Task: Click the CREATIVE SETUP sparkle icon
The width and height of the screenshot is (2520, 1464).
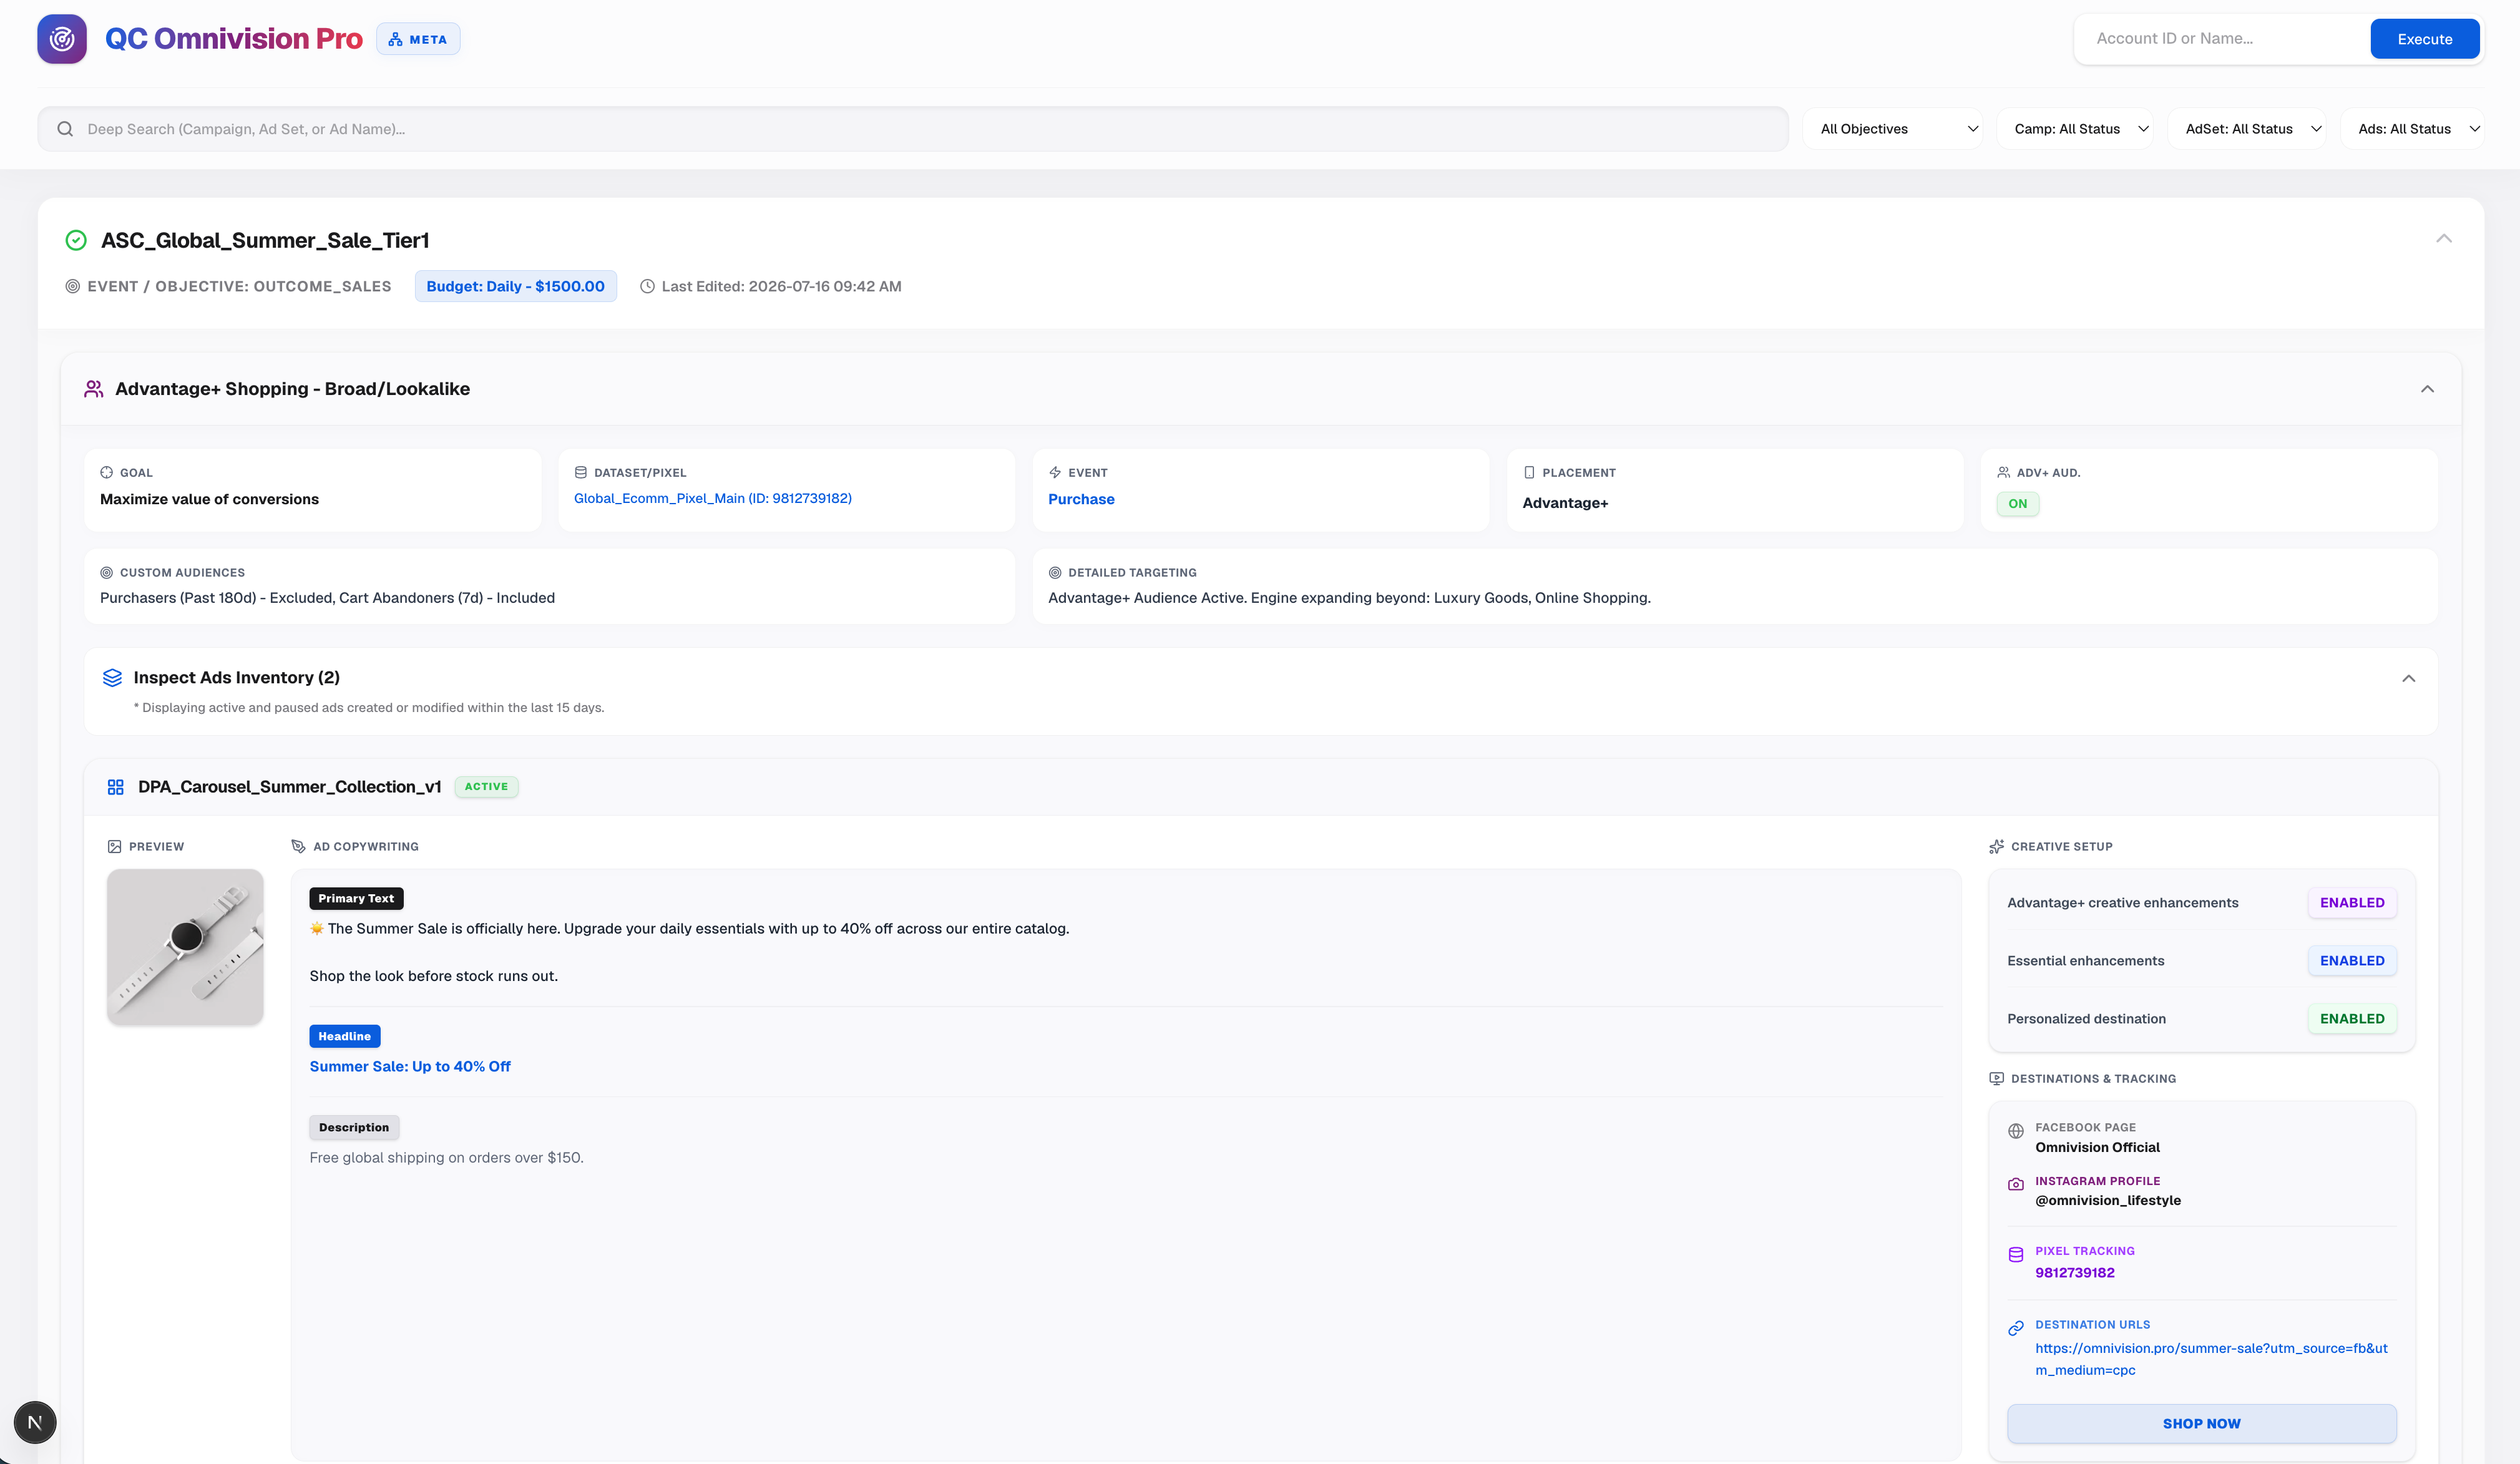Action: click(x=1996, y=846)
